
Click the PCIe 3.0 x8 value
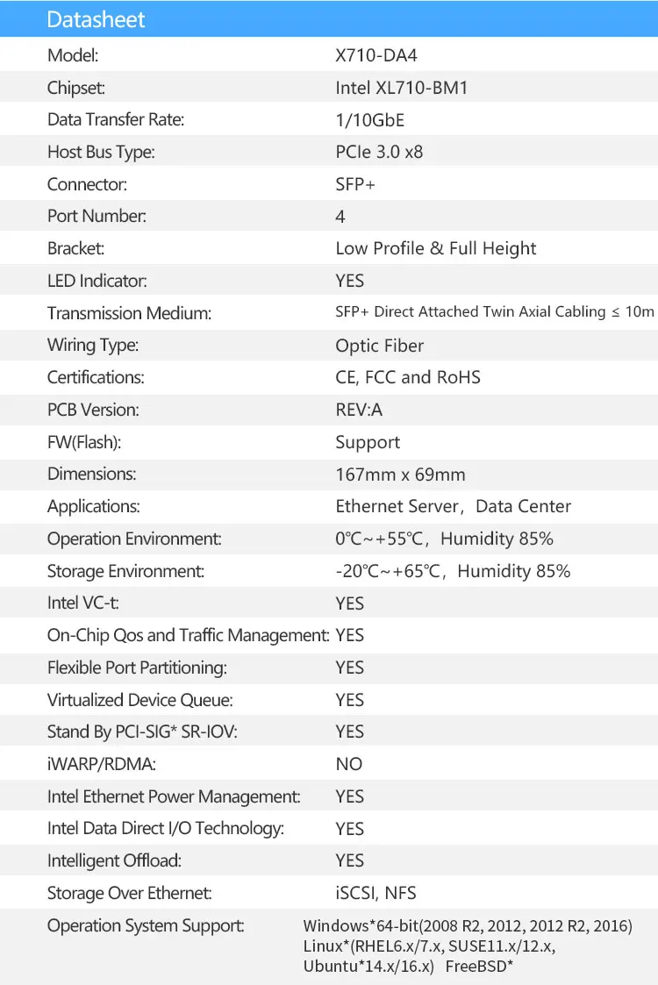pyautogui.click(x=379, y=152)
